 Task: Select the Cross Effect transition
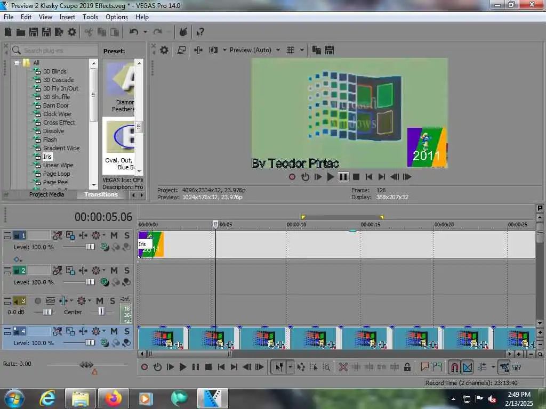point(59,122)
